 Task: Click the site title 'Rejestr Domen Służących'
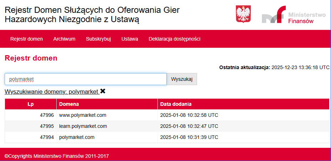(x=92, y=15)
